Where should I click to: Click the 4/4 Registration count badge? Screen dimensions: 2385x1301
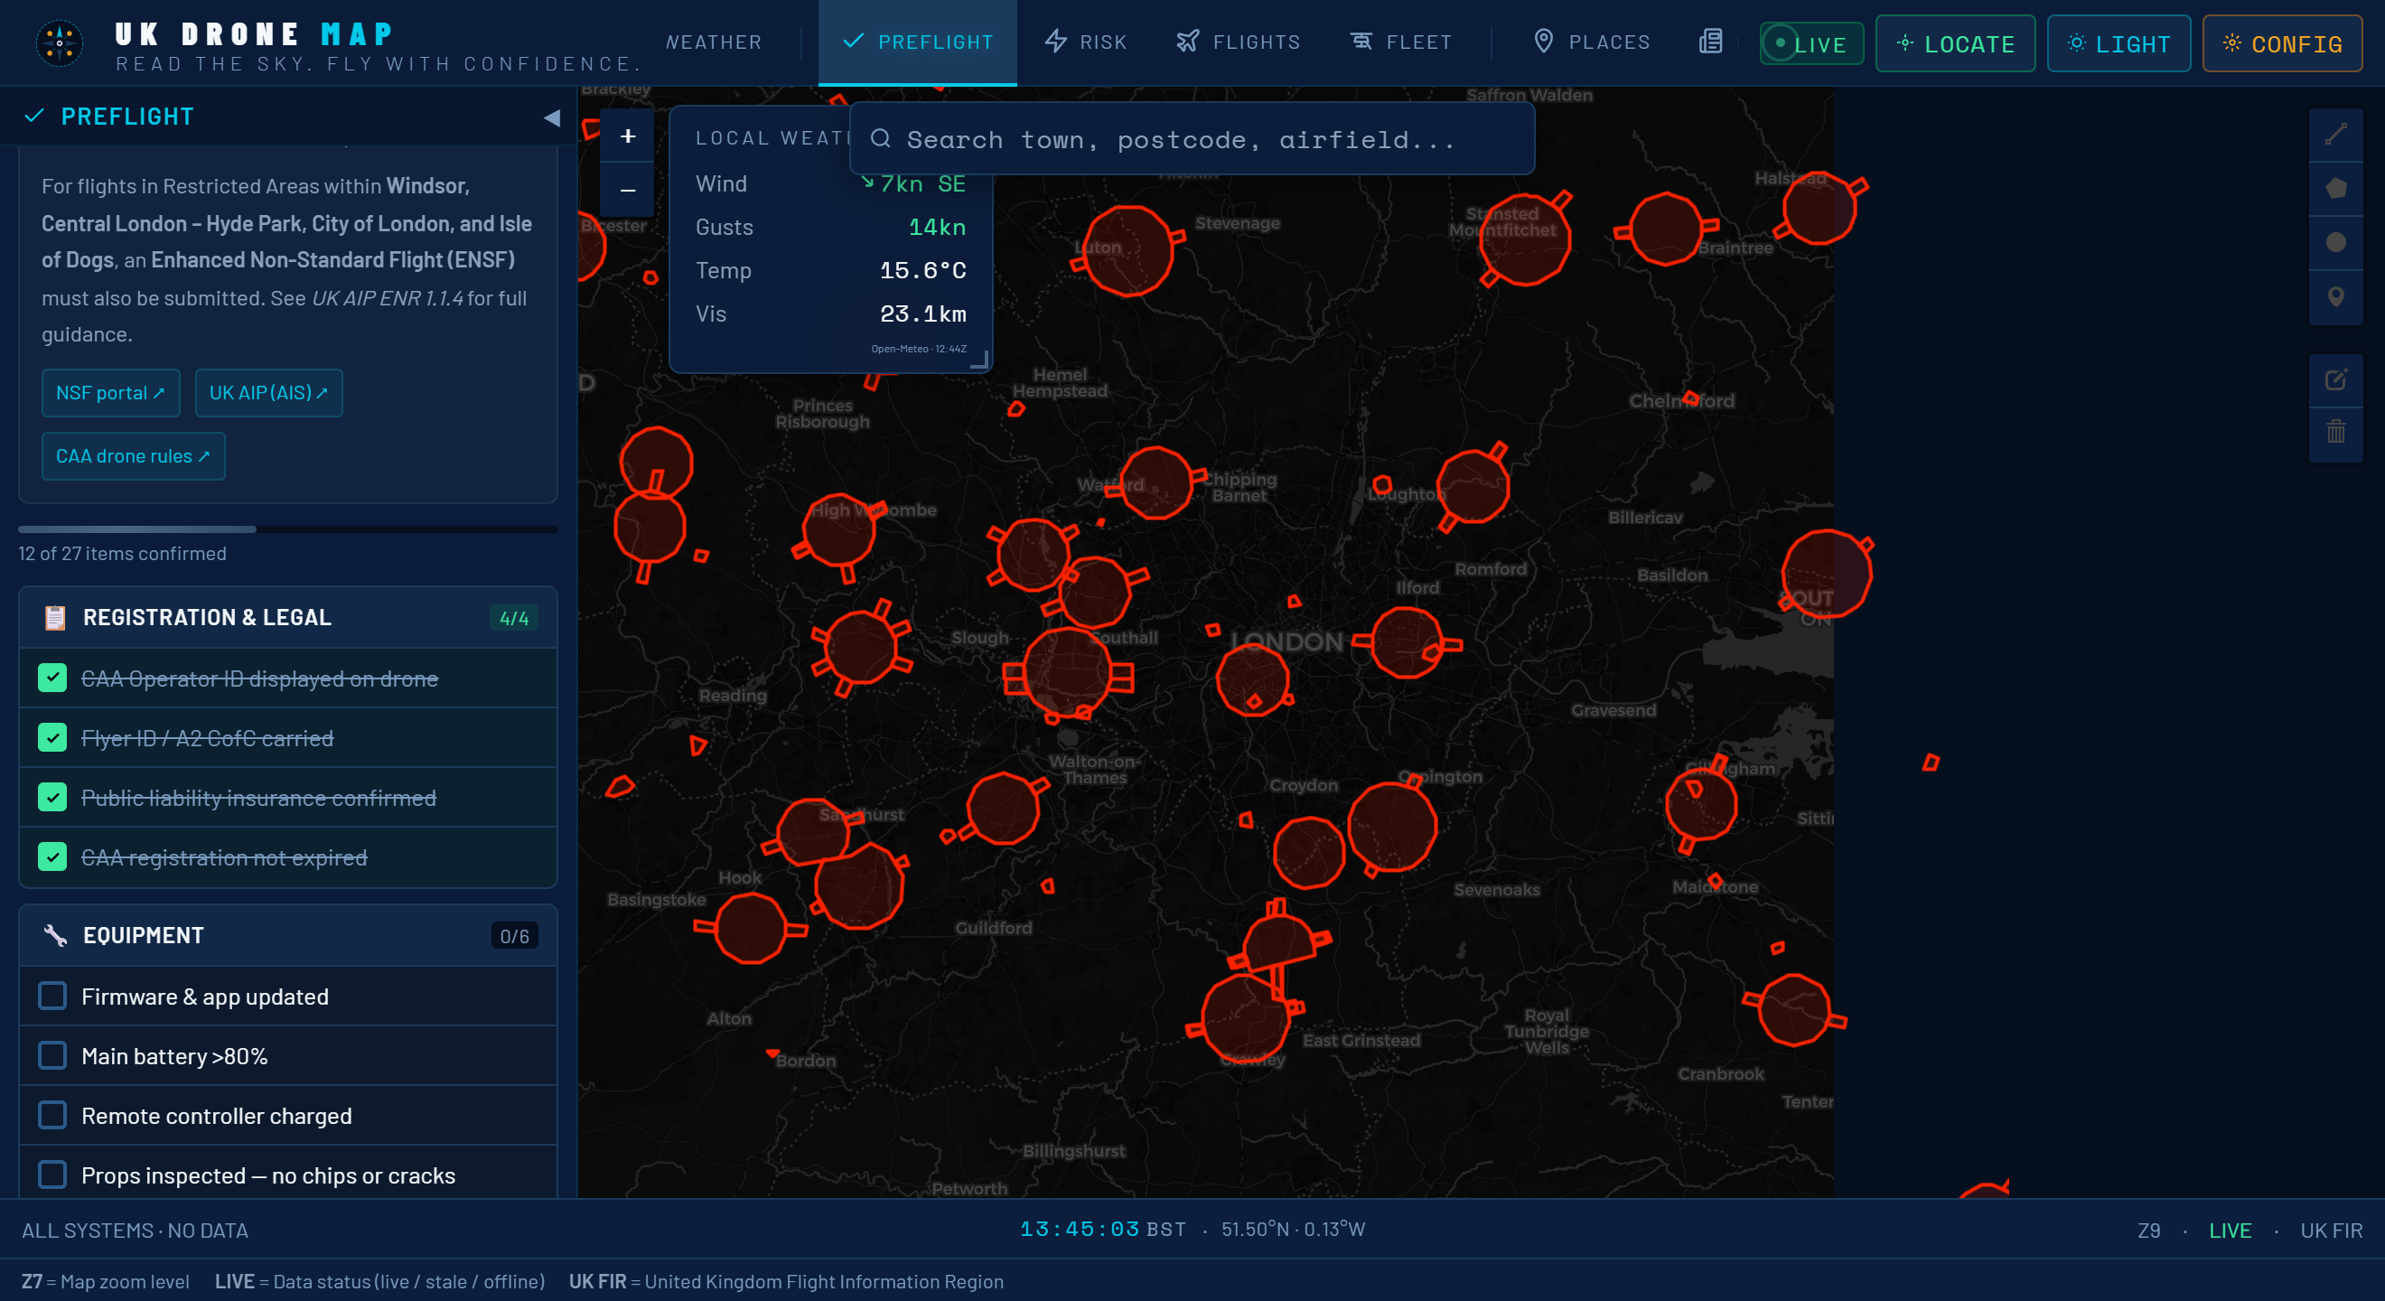[x=514, y=618]
